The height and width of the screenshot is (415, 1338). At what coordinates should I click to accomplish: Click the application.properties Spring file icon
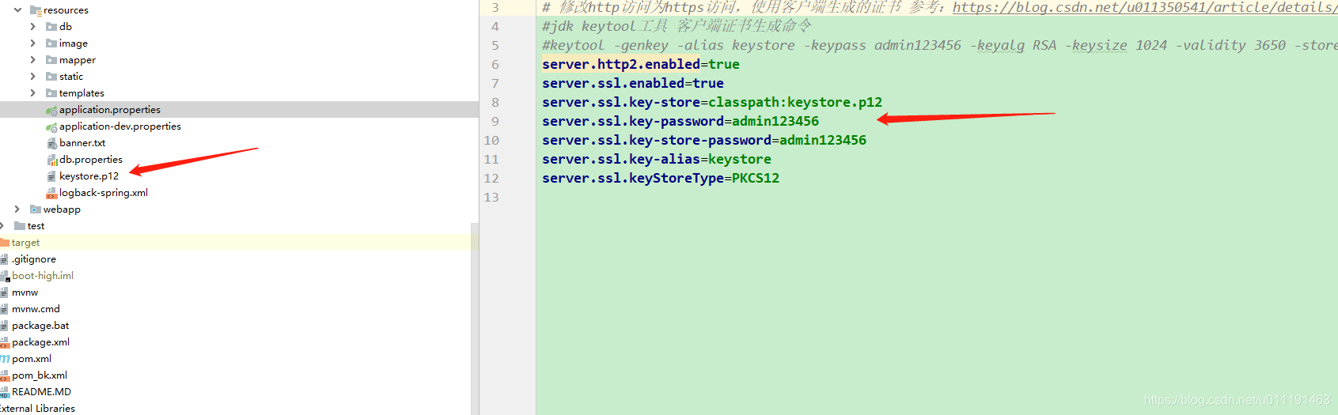[x=51, y=110]
